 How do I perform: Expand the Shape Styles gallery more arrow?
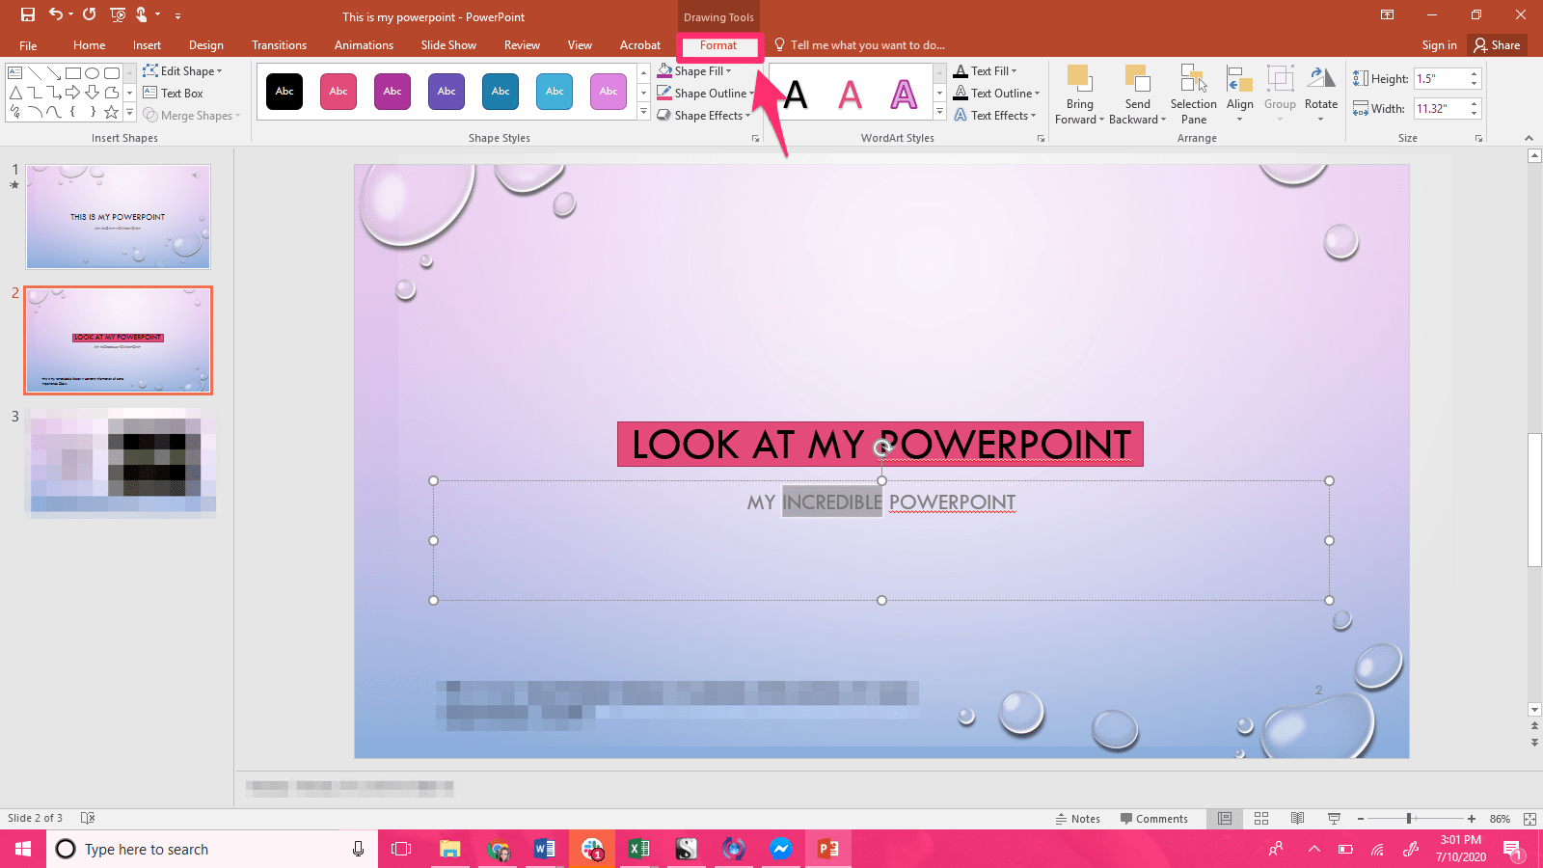(x=643, y=113)
